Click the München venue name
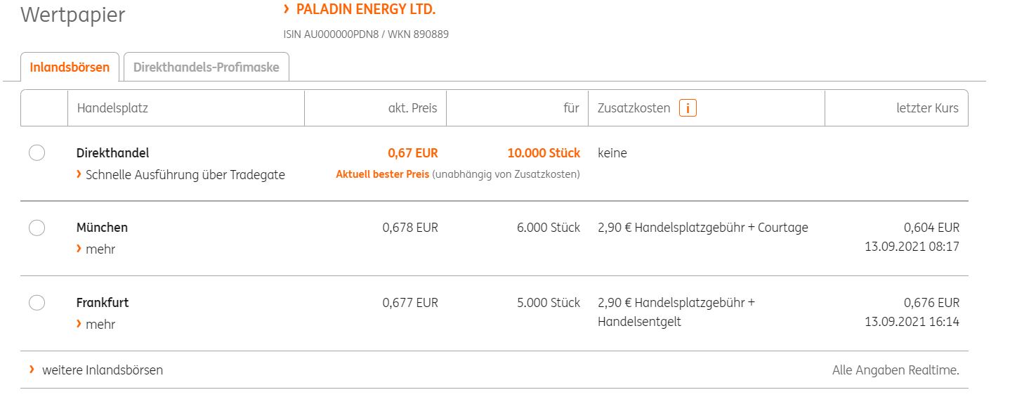 (102, 228)
